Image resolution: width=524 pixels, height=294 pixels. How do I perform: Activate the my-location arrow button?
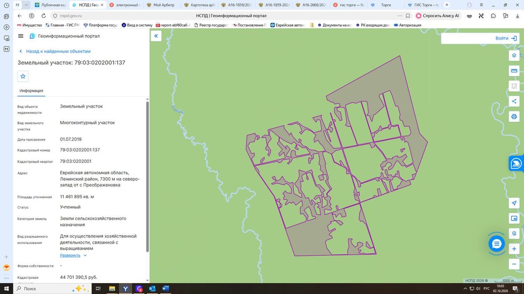click(x=514, y=203)
